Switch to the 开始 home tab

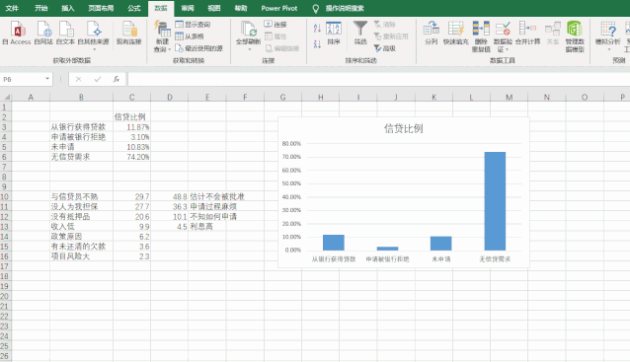tap(41, 8)
